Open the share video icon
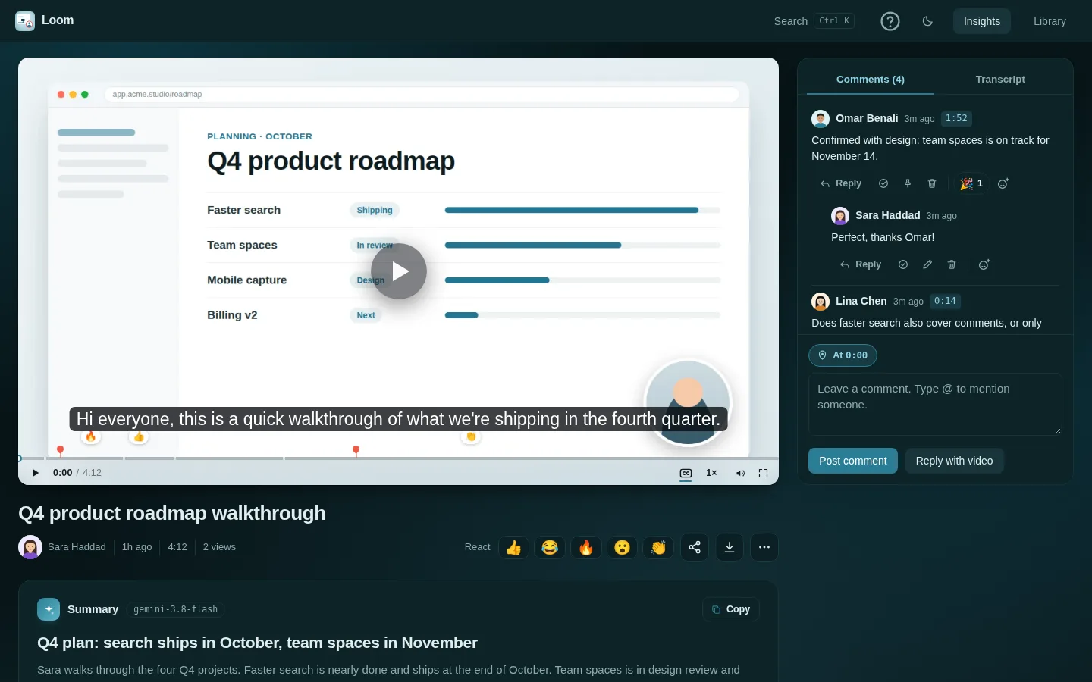 coord(695,547)
